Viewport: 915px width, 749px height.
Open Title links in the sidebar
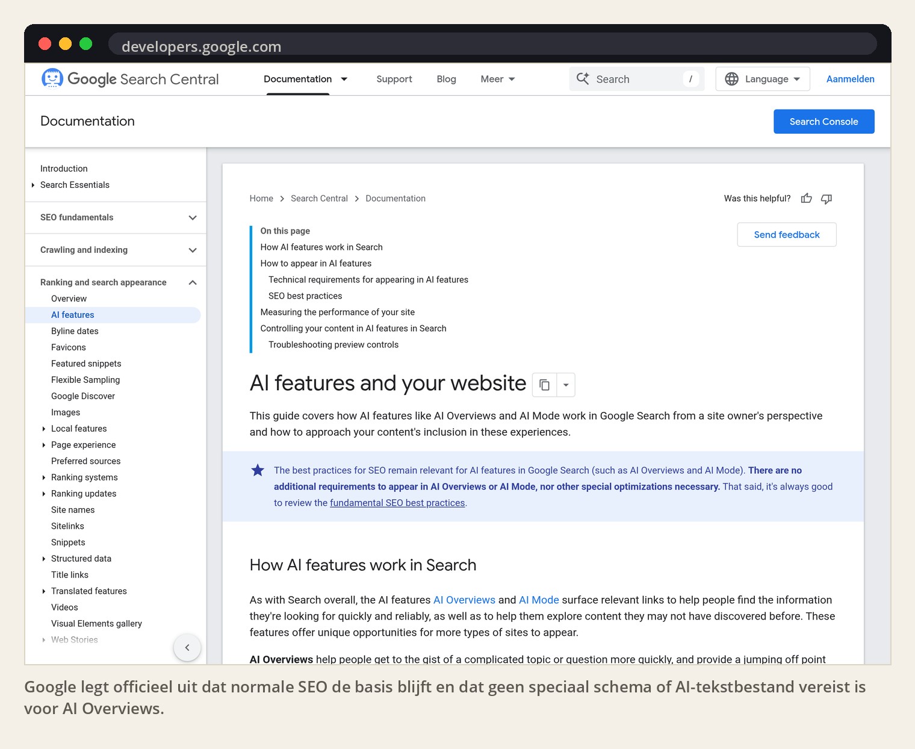coord(70,575)
